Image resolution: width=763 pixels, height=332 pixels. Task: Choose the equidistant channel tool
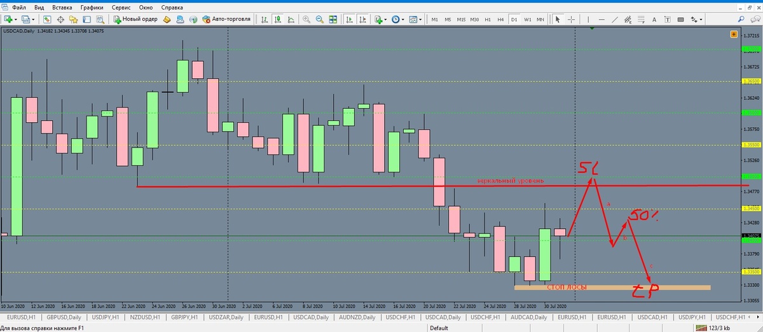click(628, 19)
